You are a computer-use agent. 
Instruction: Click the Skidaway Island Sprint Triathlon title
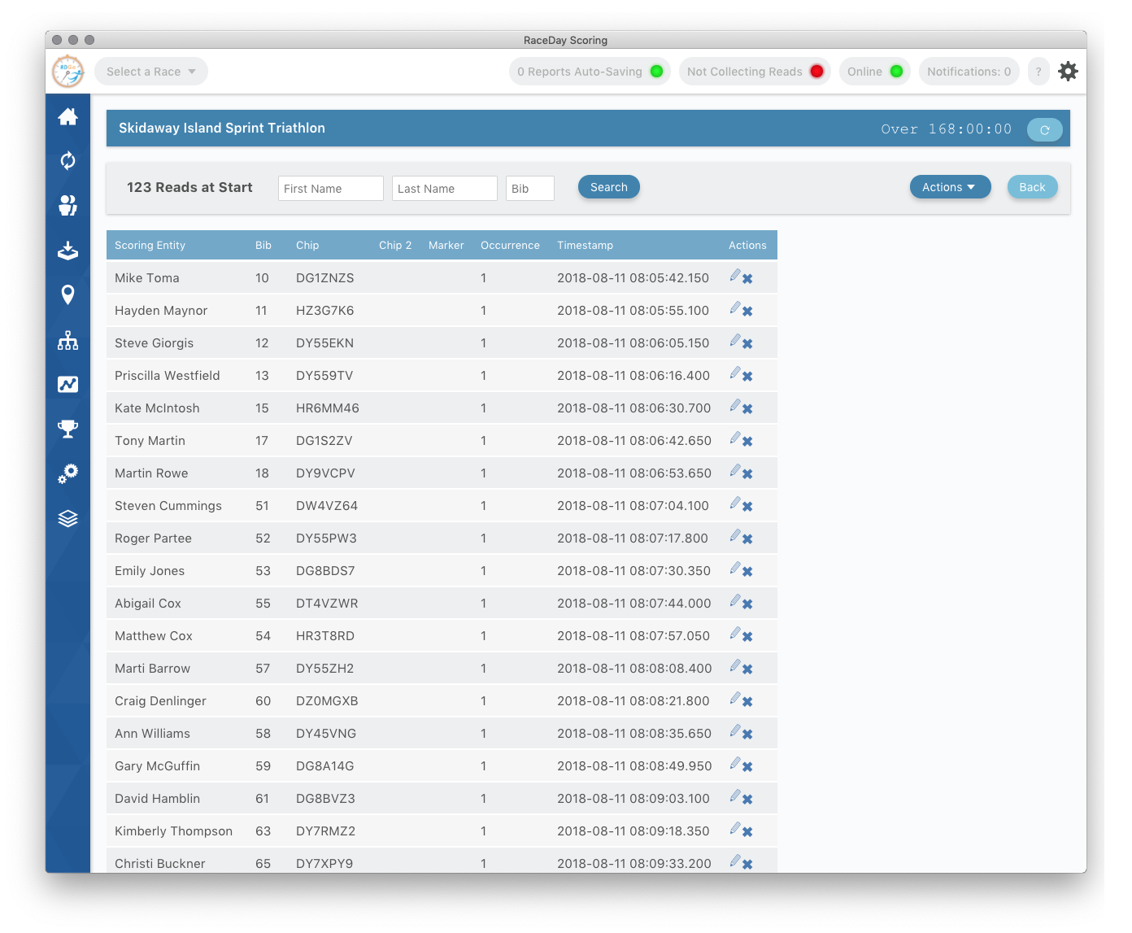coord(222,128)
